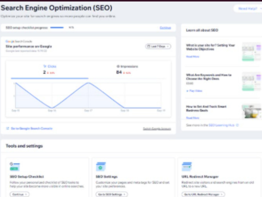Click the URL Redirect Manager card icon
Screen dimensions: 262x197
(x=187, y=167)
